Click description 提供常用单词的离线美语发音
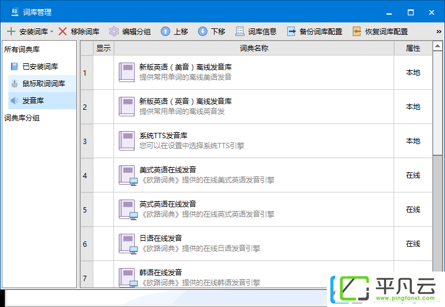The height and width of the screenshot is (307, 445). tap(186, 77)
